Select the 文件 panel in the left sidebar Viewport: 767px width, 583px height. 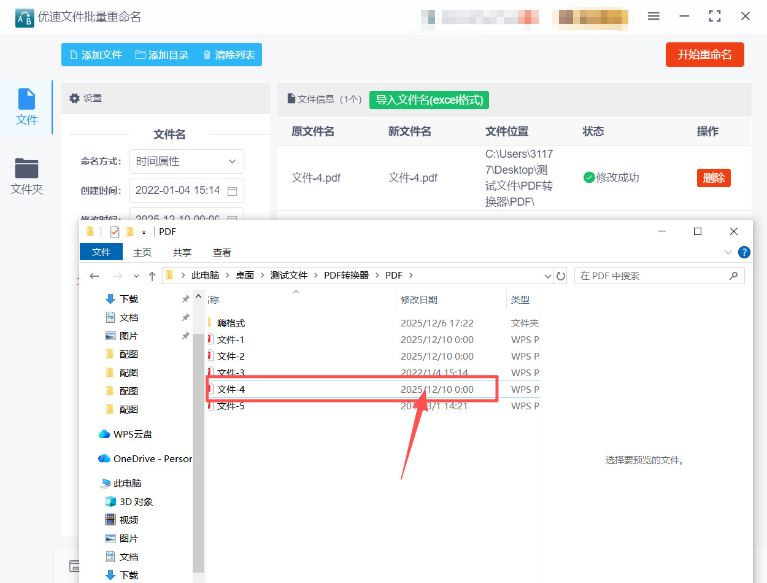pyautogui.click(x=26, y=108)
